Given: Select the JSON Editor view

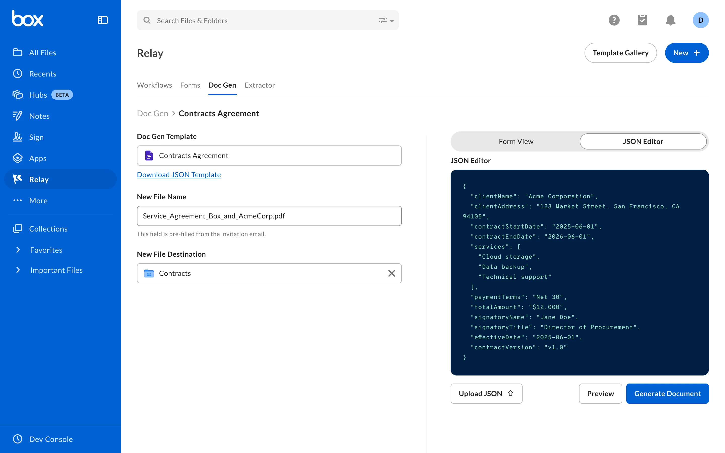Looking at the screenshot, I should click(x=643, y=141).
